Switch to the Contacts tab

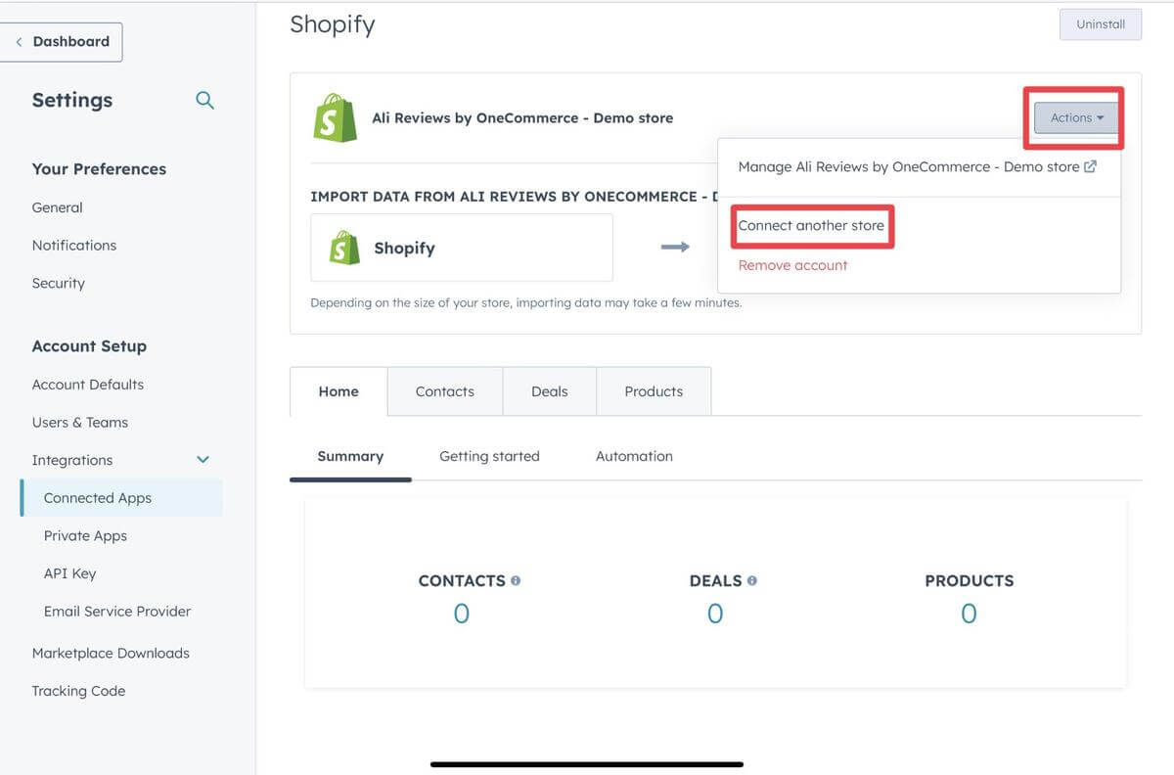pyautogui.click(x=445, y=391)
